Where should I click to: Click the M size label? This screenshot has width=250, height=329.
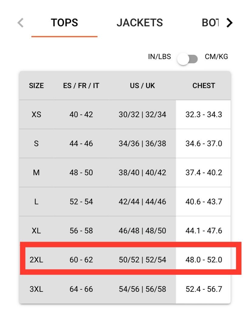(x=36, y=173)
